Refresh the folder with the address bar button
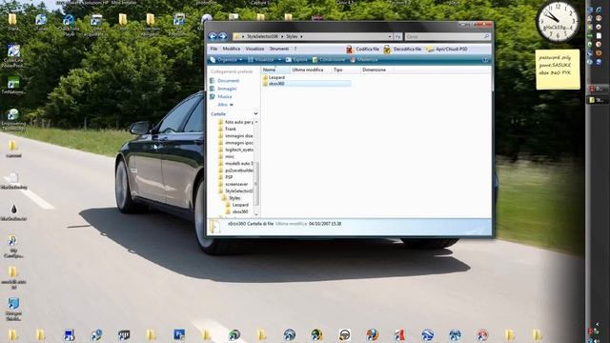Screen dimensions: 610x343 tap(397, 36)
